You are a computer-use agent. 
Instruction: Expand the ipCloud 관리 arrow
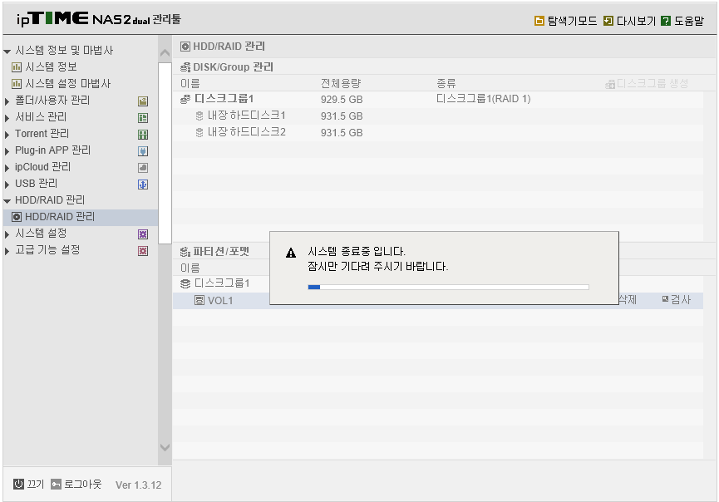coord(7,168)
